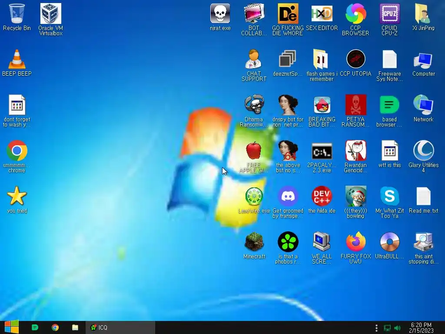
Task: Select the you tried star icon
Action: tap(17, 196)
